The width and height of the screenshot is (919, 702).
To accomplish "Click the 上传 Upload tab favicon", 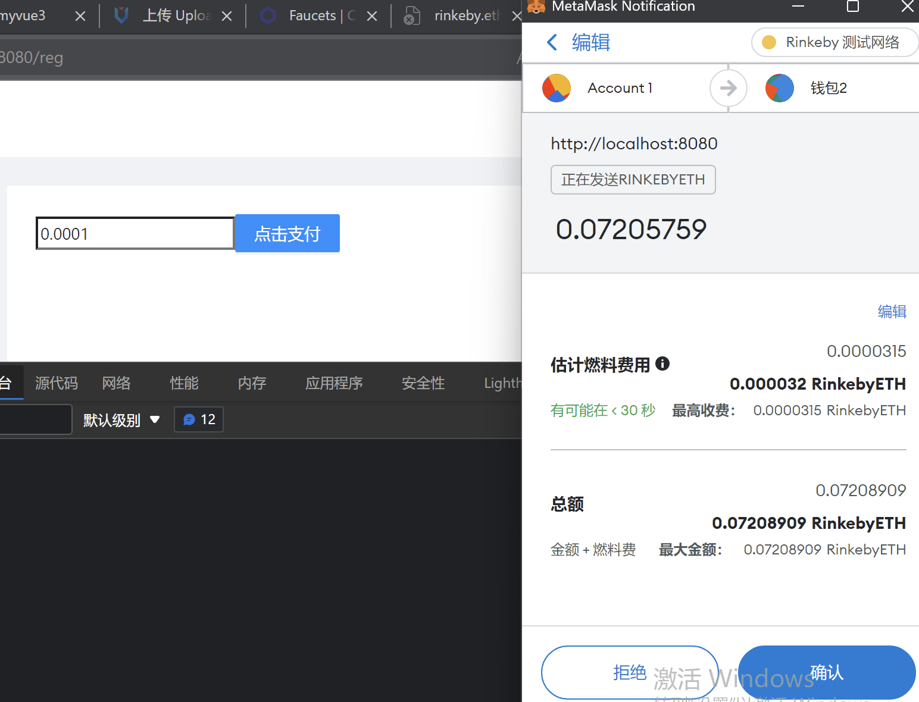I will pos(121,15).
